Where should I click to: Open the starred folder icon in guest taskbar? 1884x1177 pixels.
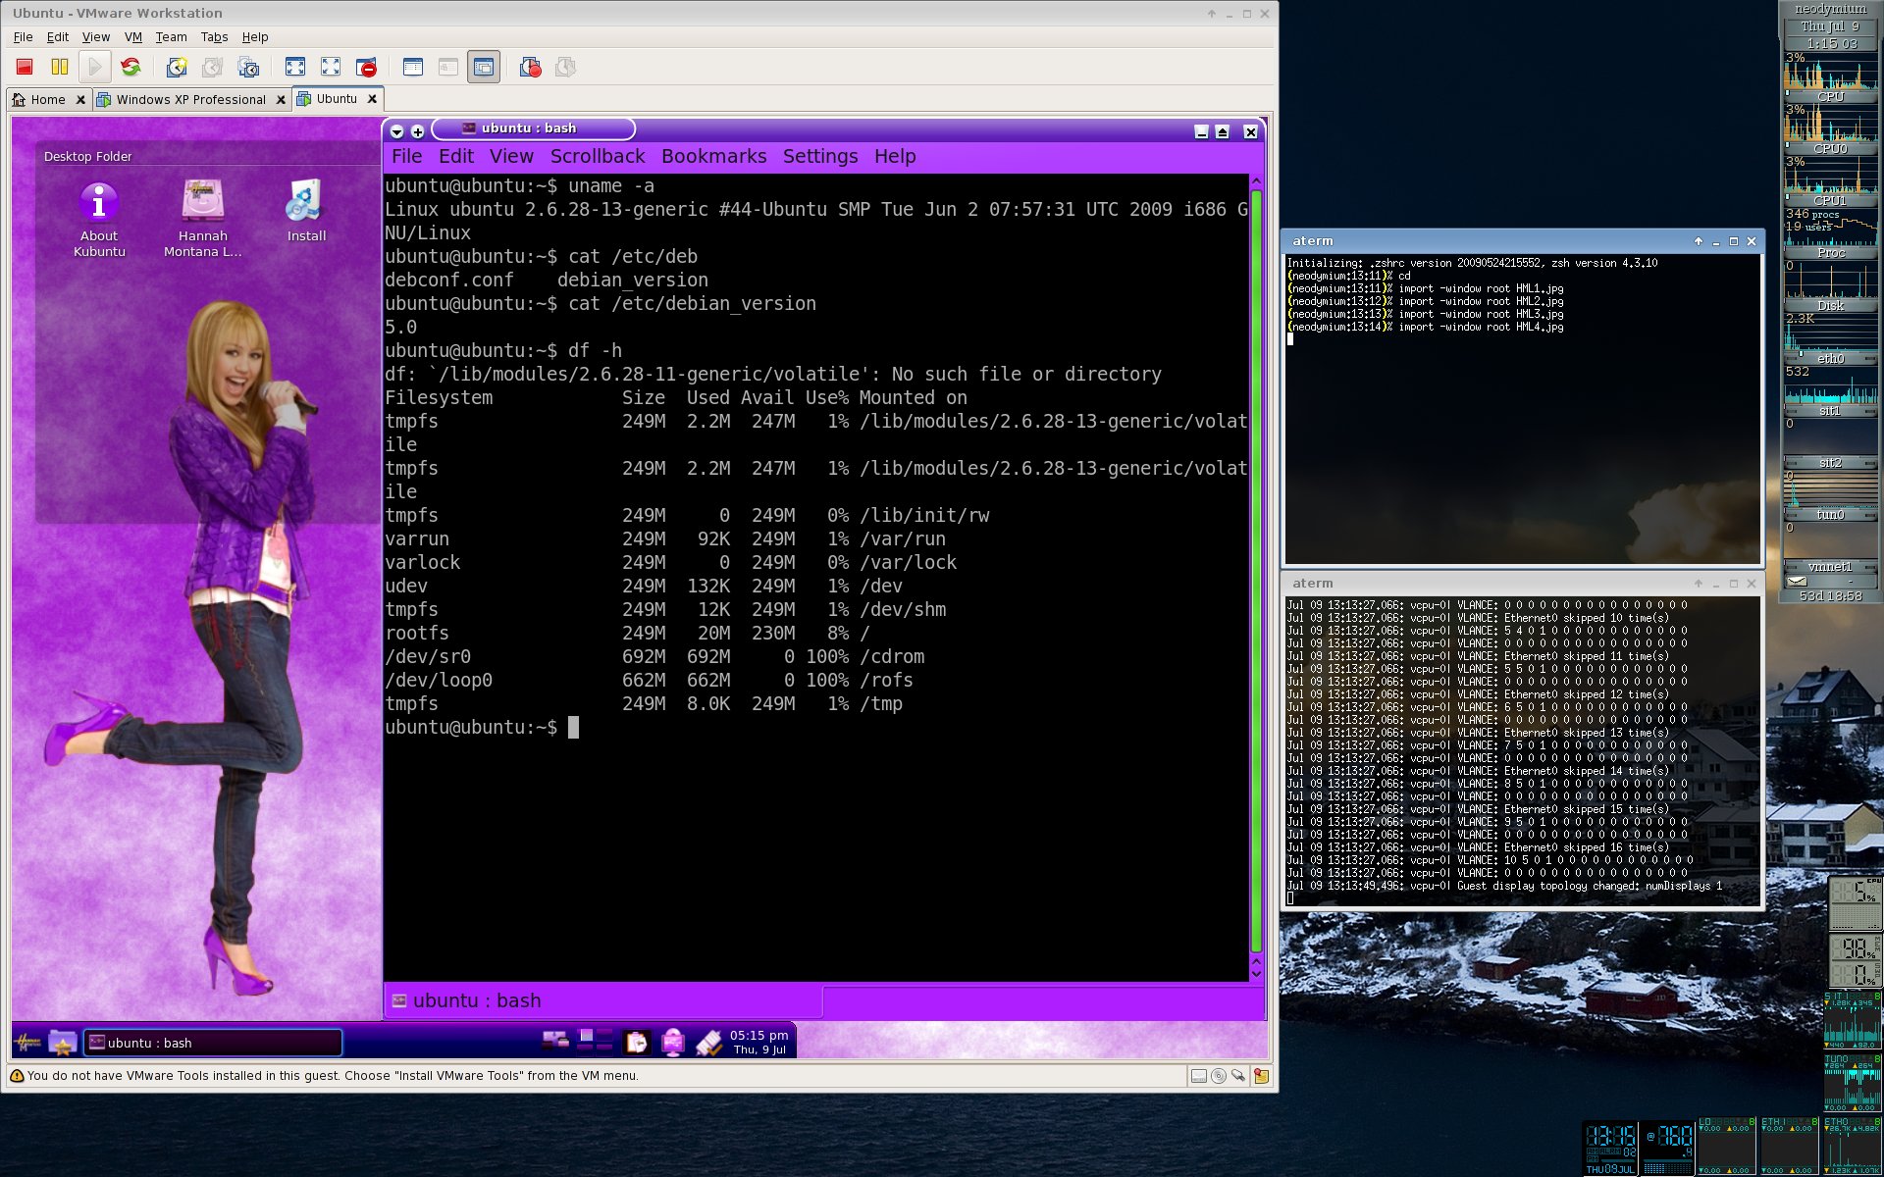(63, 1042)
